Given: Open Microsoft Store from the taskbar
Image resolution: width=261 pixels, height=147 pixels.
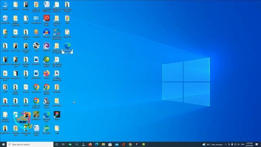Looking at the screenshot, I should [110, 144].
